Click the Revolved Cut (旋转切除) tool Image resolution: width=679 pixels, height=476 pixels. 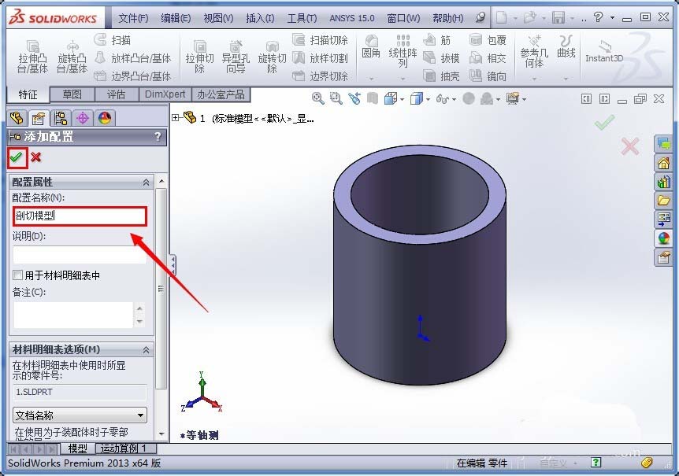(x=272, y=57)
